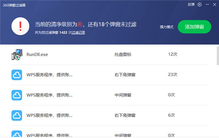The height and width of the screenshot is (138, 219).
Task: Close the 360弹窗过滤器 window
Action: [215, 5]
